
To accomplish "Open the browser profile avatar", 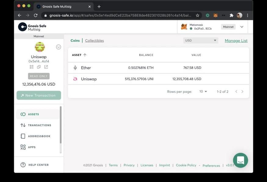I will coord(240,16).
